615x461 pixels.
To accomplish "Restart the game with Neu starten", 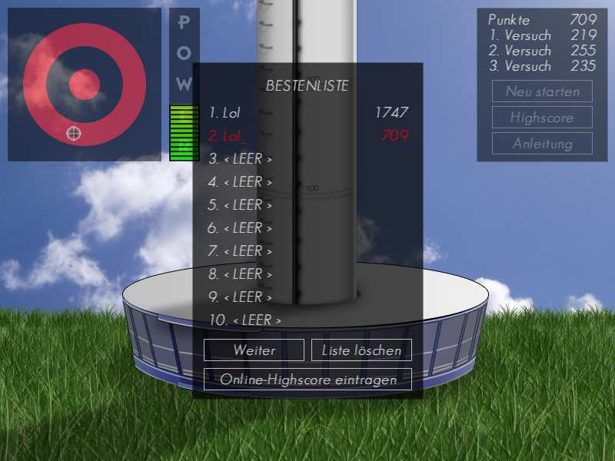I will tap(542, 91).
